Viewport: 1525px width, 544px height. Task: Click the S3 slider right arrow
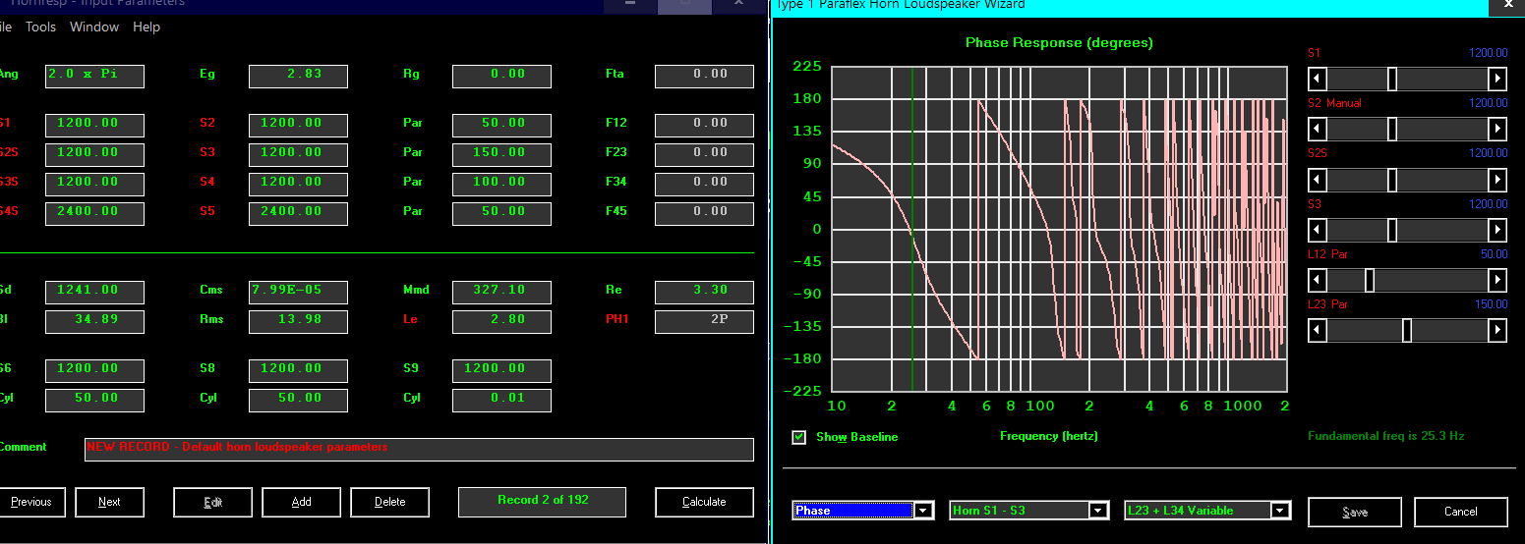[1497, 230]
